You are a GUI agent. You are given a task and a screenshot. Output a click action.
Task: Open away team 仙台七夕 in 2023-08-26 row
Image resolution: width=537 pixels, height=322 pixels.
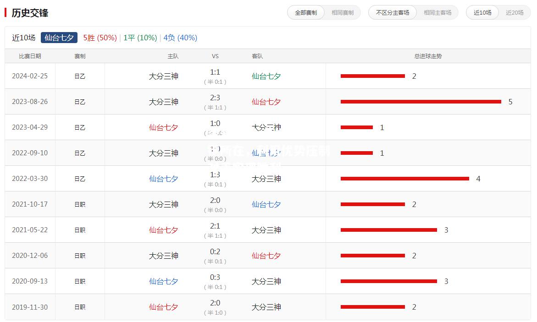click(266, 102)
